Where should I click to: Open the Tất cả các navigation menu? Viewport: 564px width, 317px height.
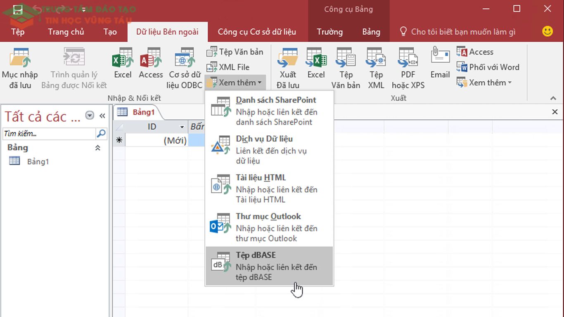[89, 116]
